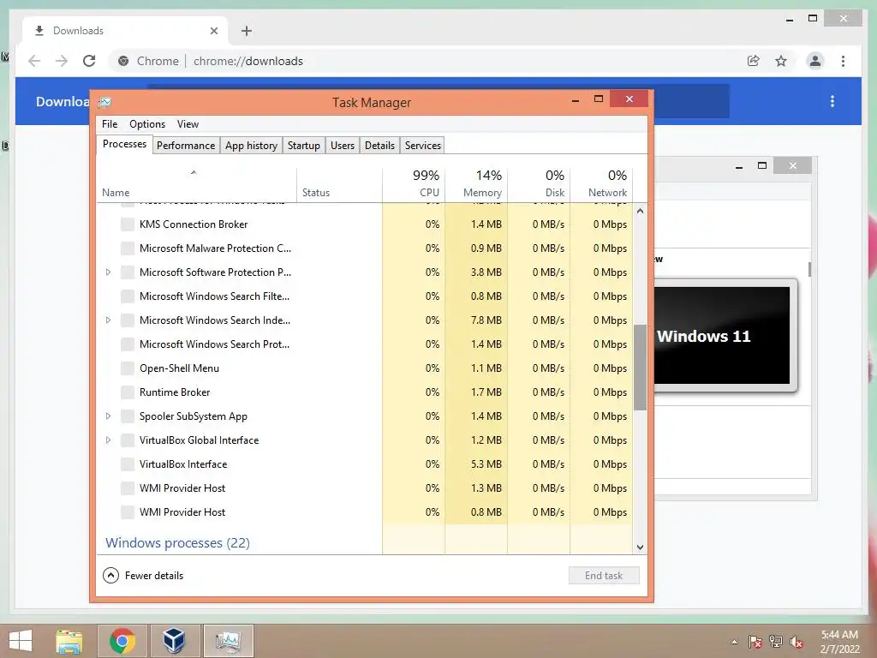This screenshot has width=877, height=658.
Task: Sort processes by Disk column
Action: [540, 185]
